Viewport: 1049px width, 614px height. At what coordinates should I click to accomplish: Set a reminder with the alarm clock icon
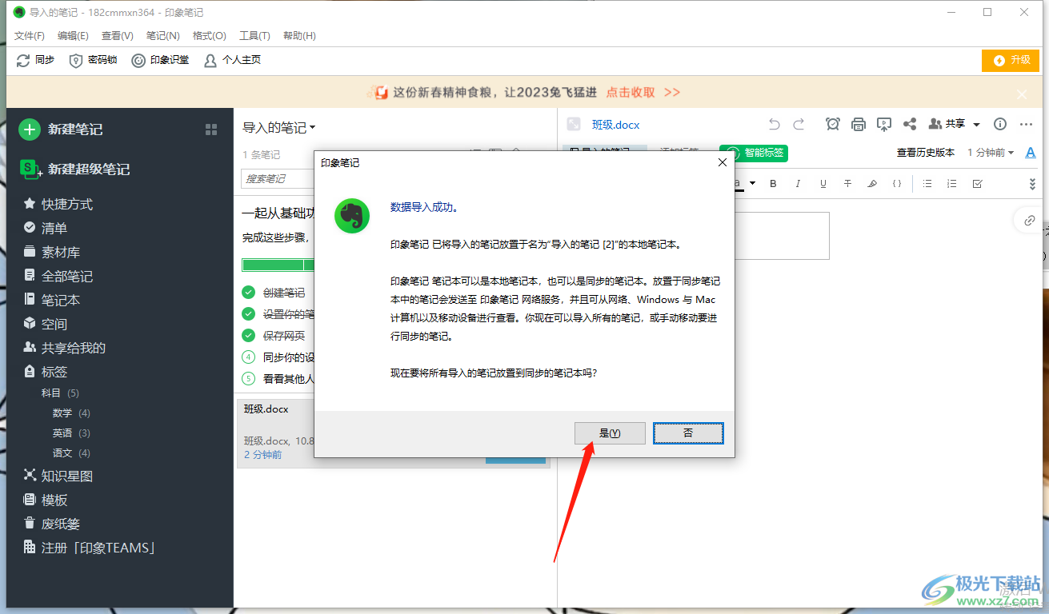[x=833, y=124]
